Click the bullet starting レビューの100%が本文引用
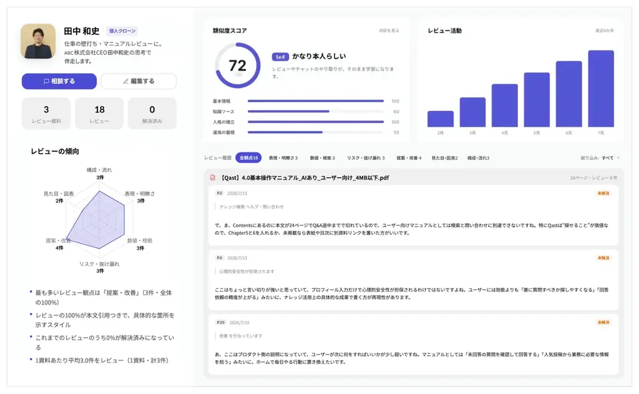The width and height of the screenshot is (639, 394). click(x=104, y=320)
